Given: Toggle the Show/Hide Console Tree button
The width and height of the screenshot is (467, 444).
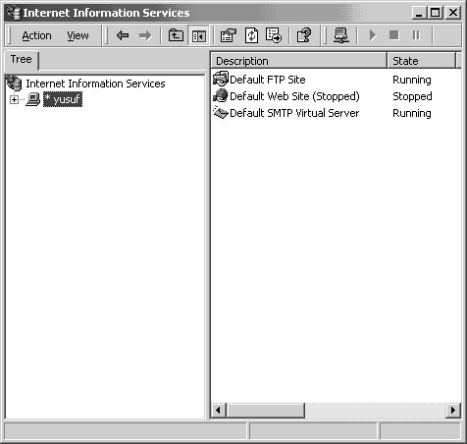Looking at the screenshot, I should pos(198,35).
